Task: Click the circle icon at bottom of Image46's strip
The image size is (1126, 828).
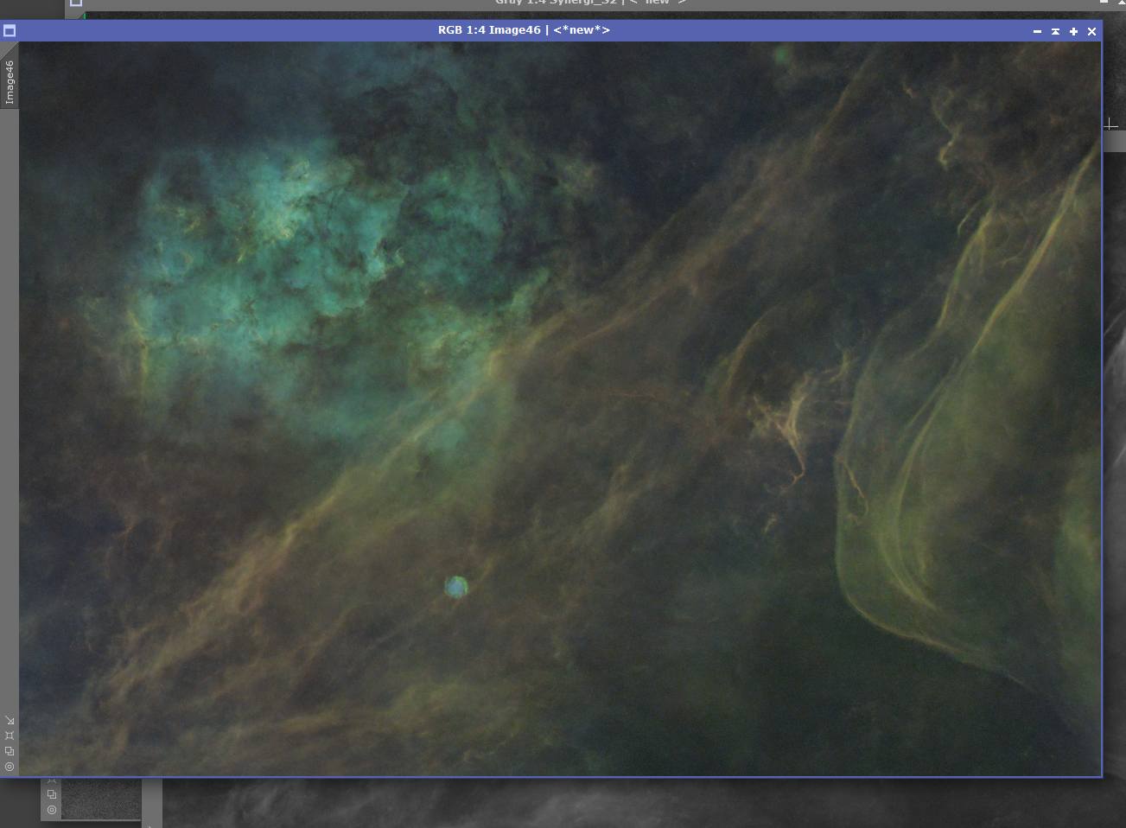Action: coord(10,767)
